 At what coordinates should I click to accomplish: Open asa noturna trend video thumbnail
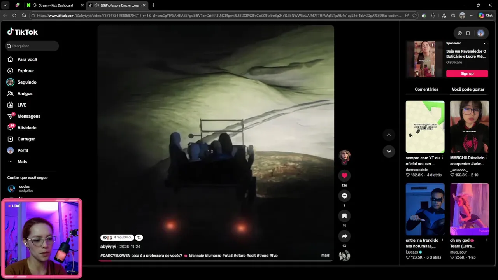pos(425,209)
